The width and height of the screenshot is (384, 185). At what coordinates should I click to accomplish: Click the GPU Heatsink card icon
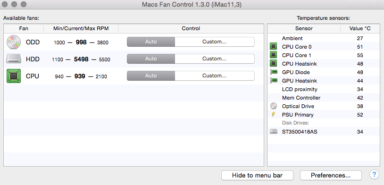[x=273, y=80]
